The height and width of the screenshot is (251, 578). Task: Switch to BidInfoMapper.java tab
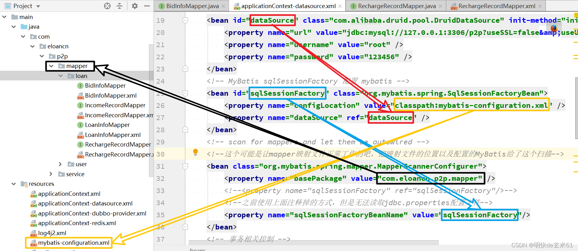[192, 6]
